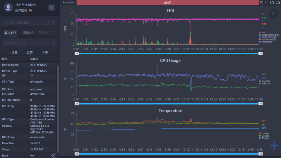This screenshot has width=281, height=158.
Task: Click the FPS chart title
Action: 170,11
